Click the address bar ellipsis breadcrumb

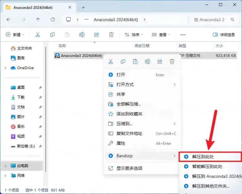tap(86, 19)
